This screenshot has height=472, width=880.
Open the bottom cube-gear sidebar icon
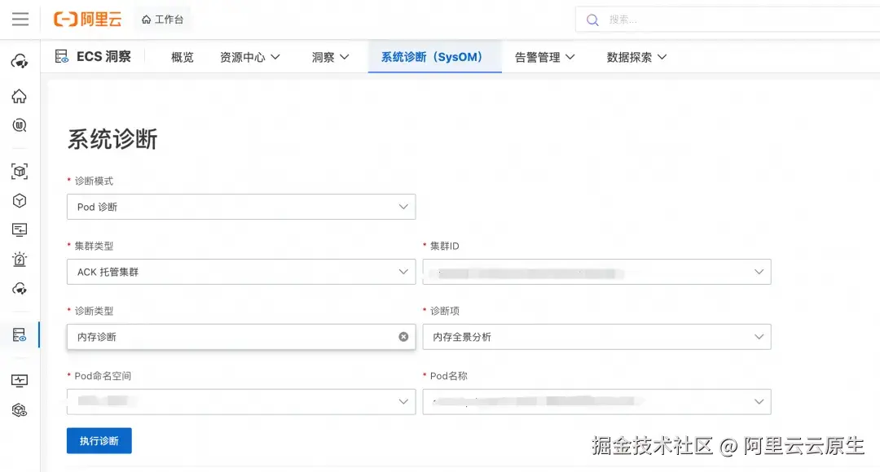click(20, 410)
